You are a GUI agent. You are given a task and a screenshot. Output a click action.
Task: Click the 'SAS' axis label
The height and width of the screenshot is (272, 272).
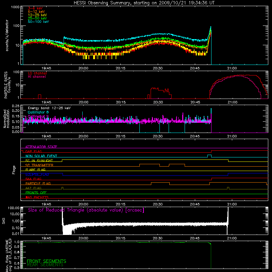pos(4,221)
